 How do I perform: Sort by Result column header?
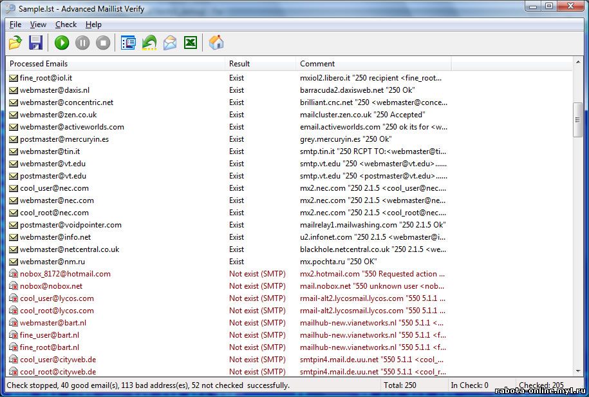click(x=261, y=64)
